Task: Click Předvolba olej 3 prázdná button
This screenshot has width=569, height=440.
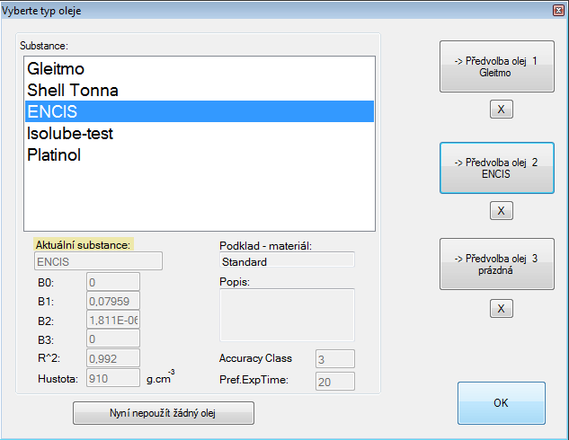Action: 497,264
